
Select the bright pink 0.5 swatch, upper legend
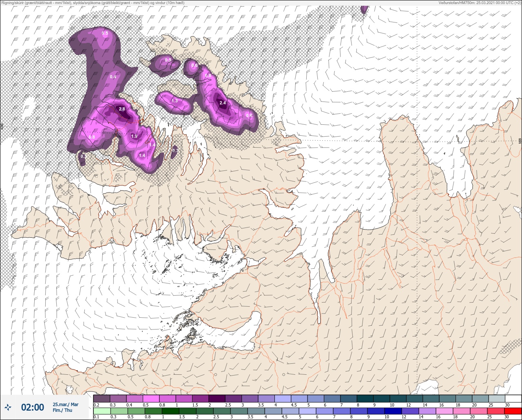click(151, 398)
